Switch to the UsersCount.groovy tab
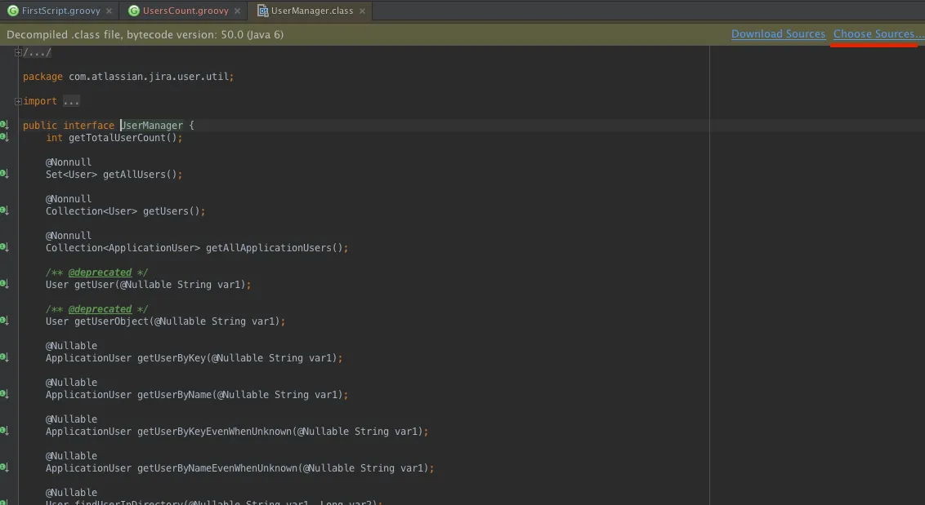The width and height of the screenshot is (925, 505). click(x=185, y=11)
